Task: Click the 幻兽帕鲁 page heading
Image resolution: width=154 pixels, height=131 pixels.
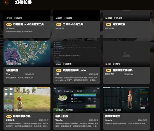Action: (x=23, y=2)
